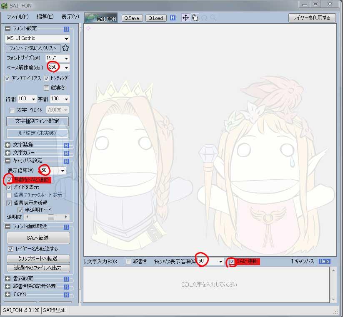Open 字間 100 dropdown
This screenshot has width=343, height=317.
tap(66, 99)
